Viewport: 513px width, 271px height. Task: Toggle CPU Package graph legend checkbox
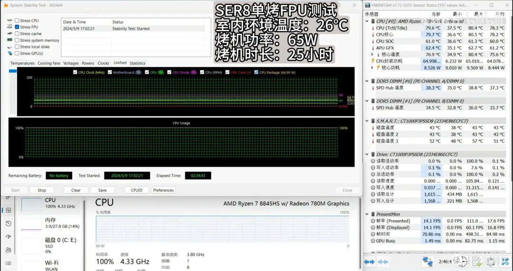pos(256,72)
